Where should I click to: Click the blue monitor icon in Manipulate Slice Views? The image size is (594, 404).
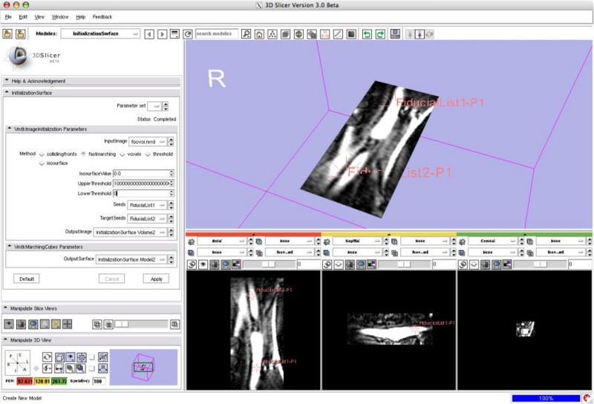click(x=33, y=324)
